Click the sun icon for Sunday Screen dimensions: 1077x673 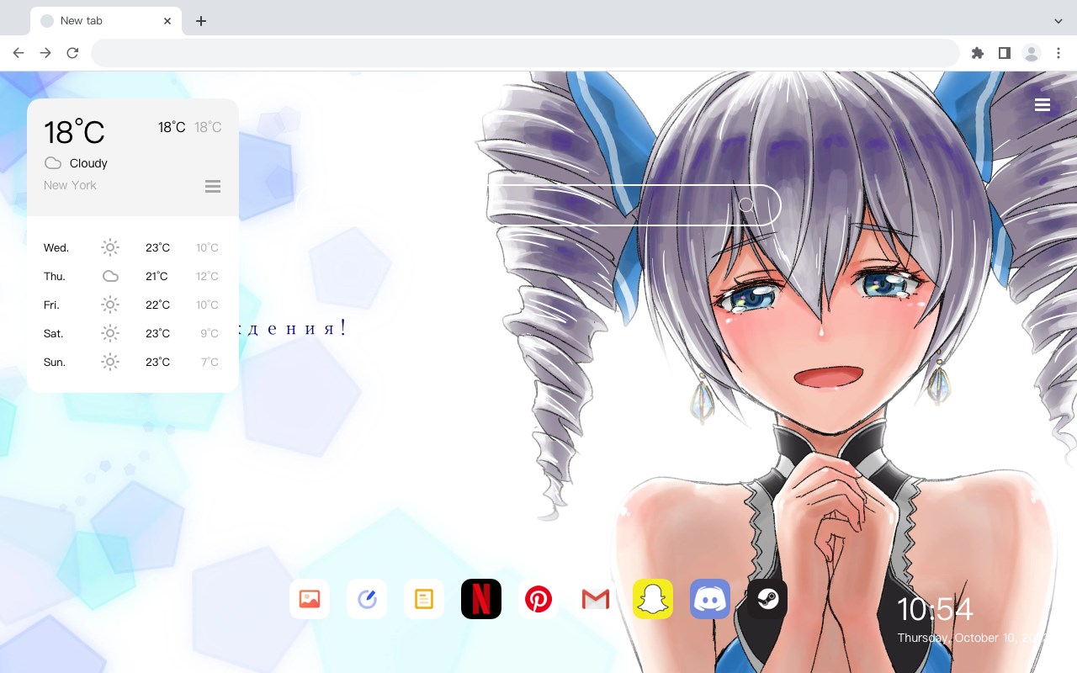pos(110,362)
